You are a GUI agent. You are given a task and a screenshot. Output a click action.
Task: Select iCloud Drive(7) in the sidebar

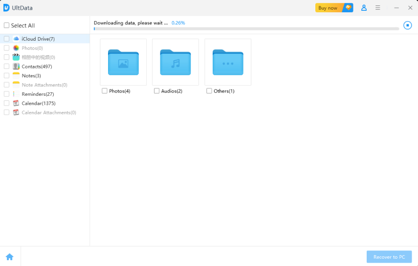click(45, 39)
